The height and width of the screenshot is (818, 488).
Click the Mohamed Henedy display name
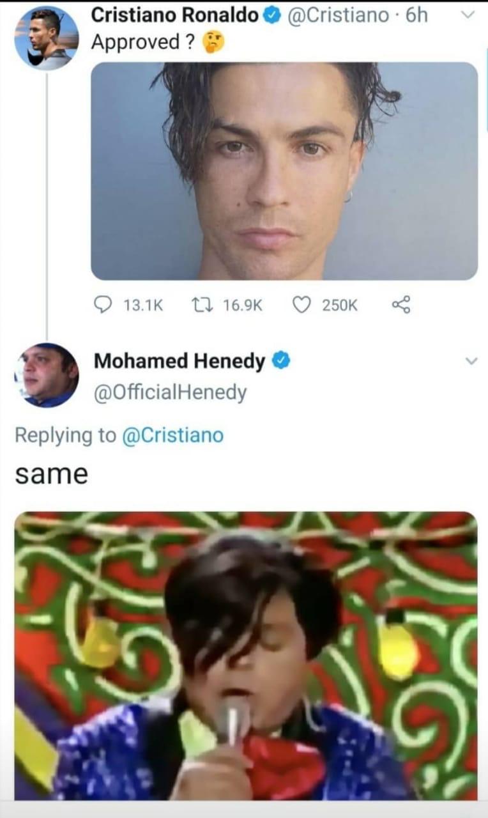(x=179, y=362)
